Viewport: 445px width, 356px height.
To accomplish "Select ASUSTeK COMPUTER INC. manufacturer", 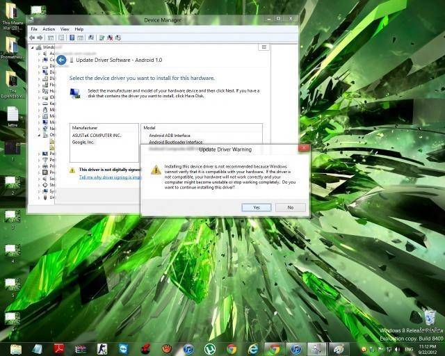I will coord(97,136).
